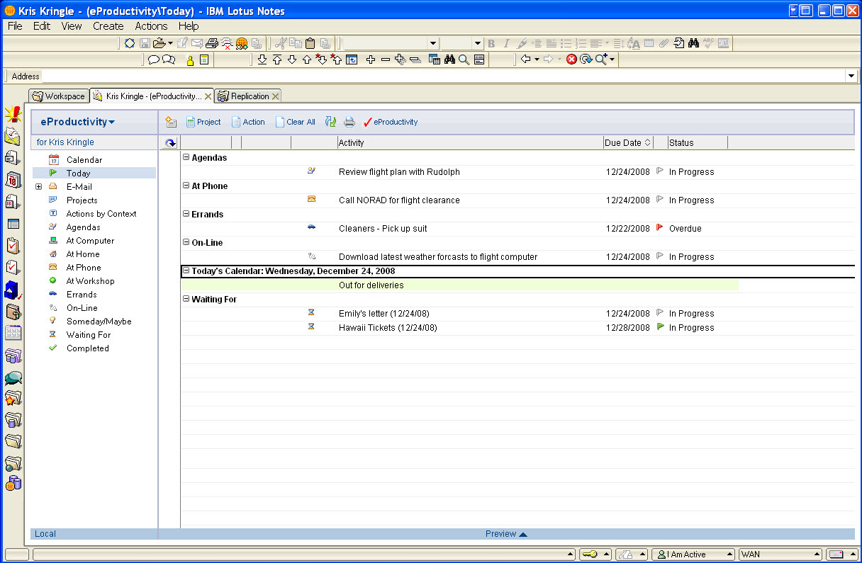Screen dimensions: 862x563
Task: Open the eProductivity dropdown header
Action: (78, 122)
